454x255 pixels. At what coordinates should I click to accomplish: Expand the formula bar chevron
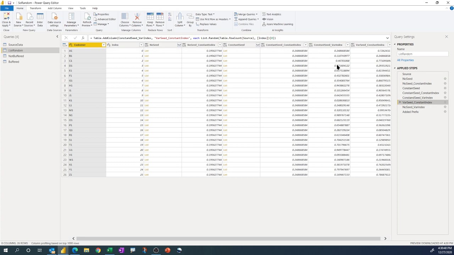point(387,38)
